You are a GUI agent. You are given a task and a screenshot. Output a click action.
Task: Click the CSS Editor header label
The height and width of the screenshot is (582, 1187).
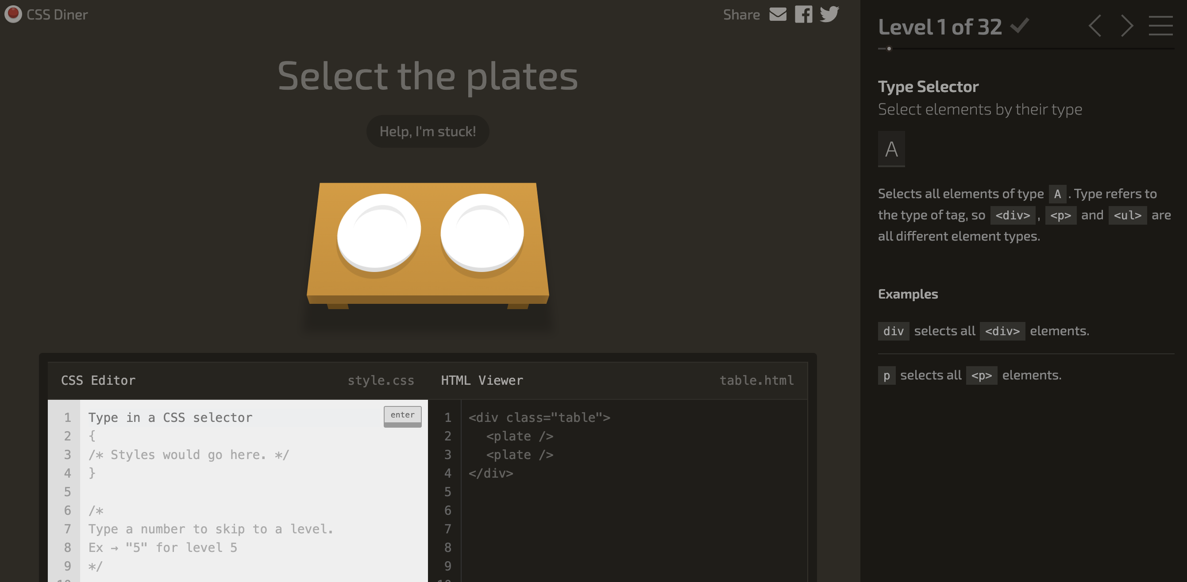[x=98, y=380]
